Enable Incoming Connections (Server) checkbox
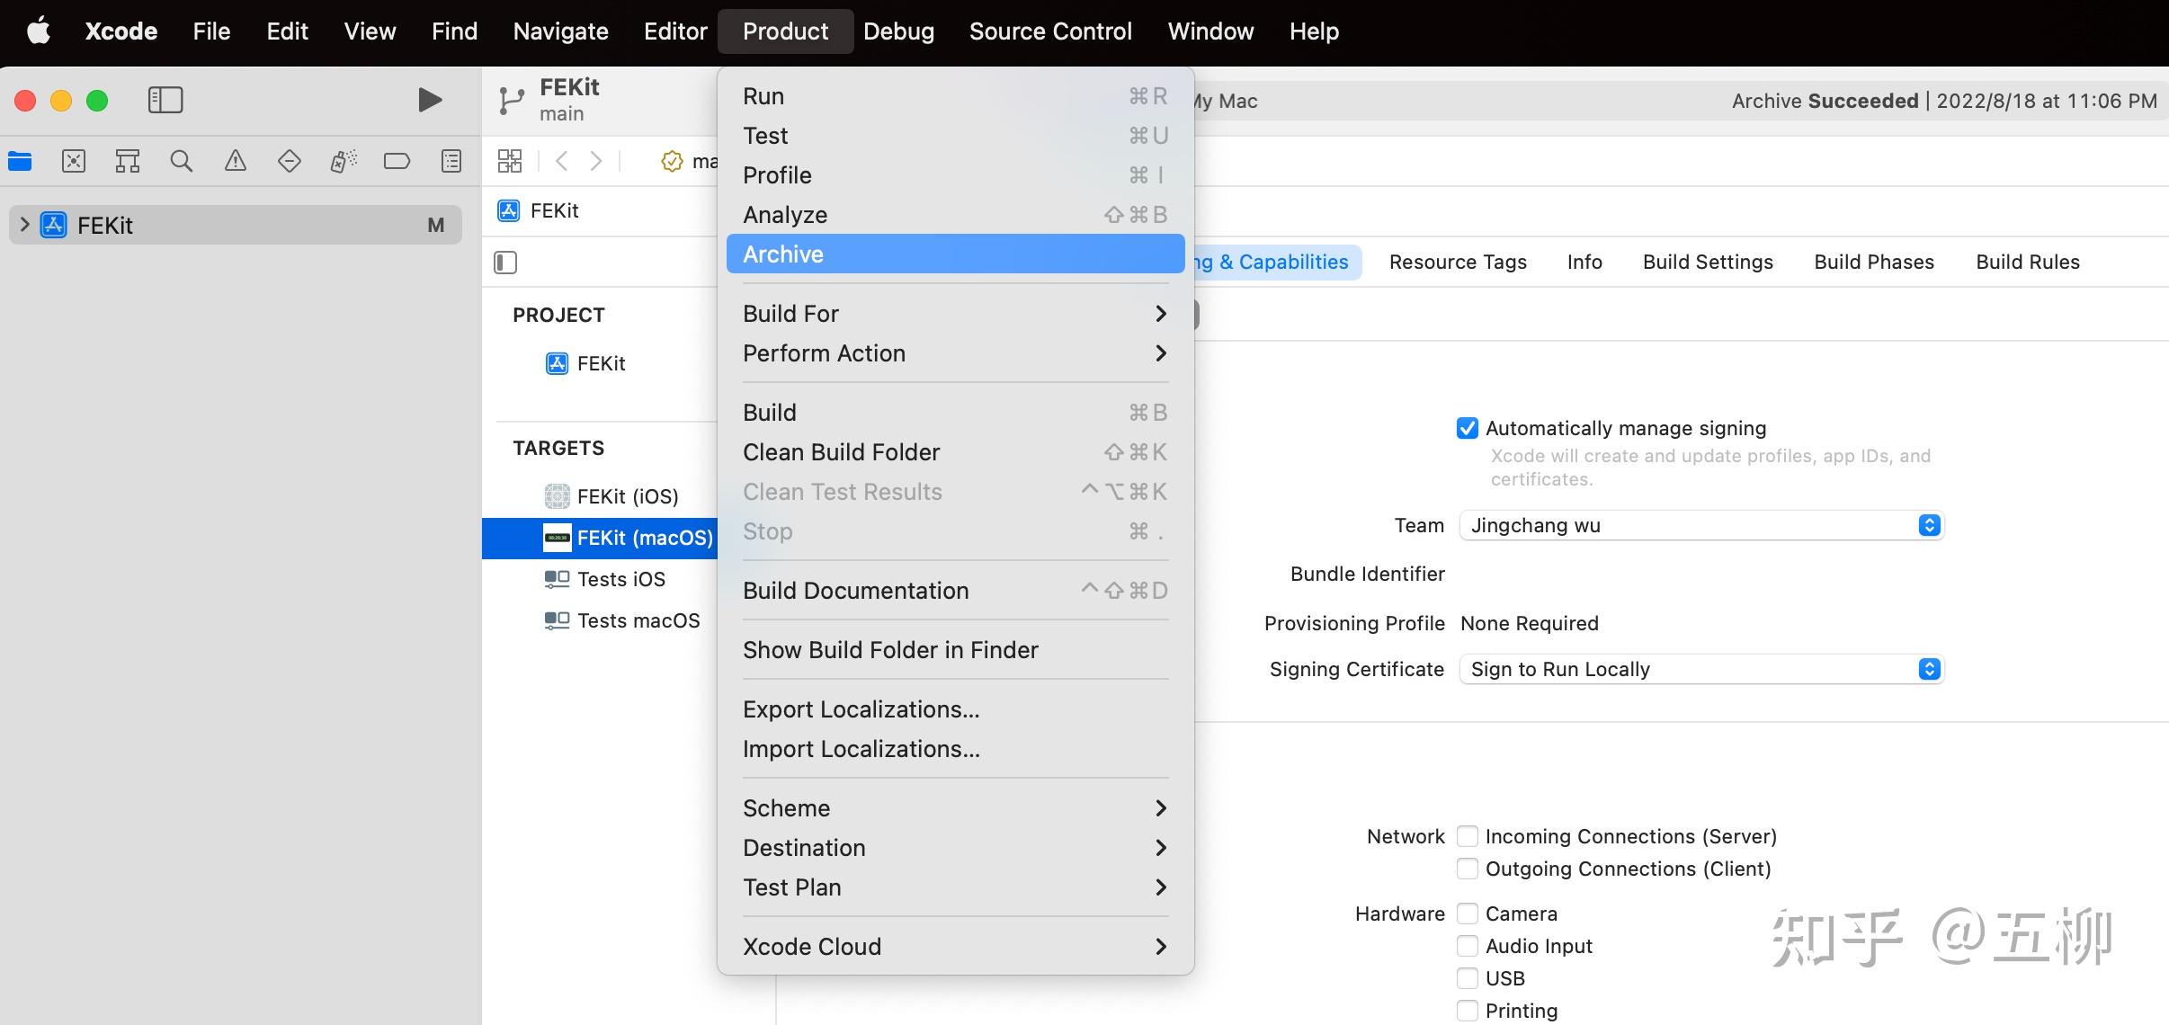 click(1467, 836)
